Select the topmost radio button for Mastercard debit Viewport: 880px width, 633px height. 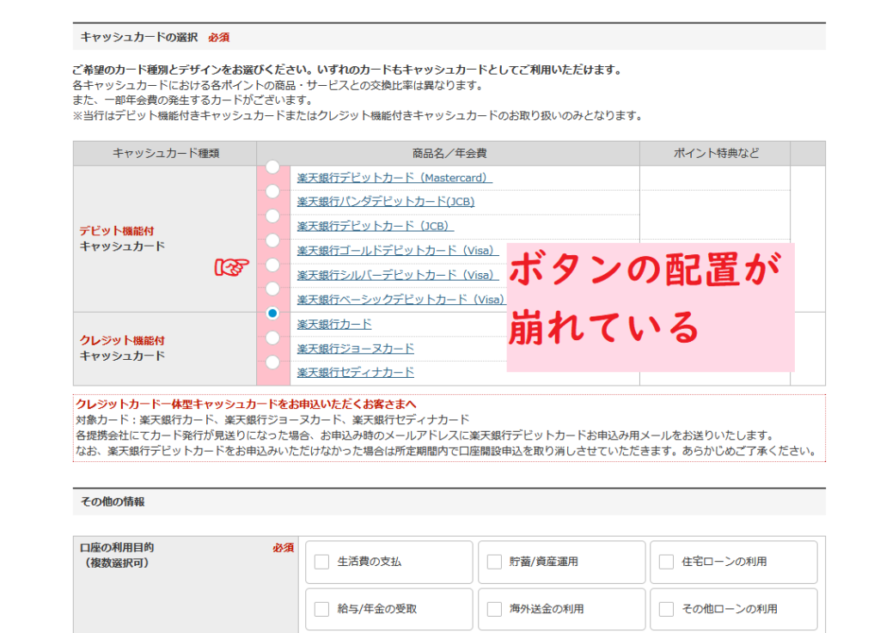272,167
